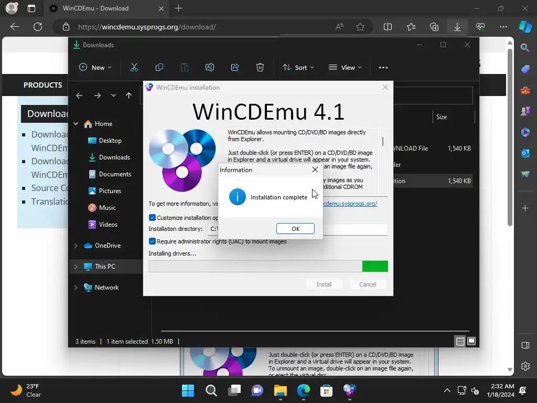Open the View dropdown menu
Screen dimensions: 537x403
click(345, 68)
